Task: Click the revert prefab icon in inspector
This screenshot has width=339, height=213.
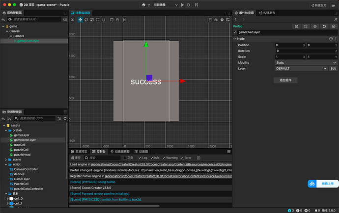Action: click(324, 26)
